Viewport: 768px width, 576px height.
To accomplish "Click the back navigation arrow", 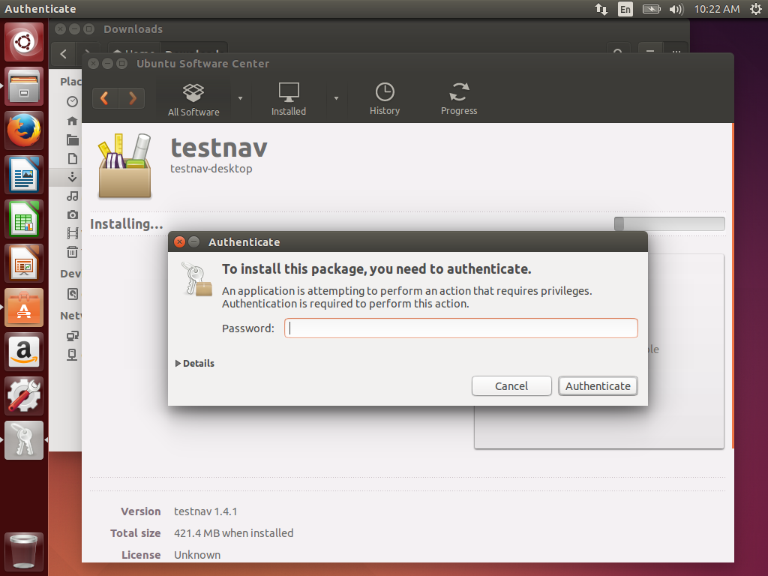I will tap(105, 98).
